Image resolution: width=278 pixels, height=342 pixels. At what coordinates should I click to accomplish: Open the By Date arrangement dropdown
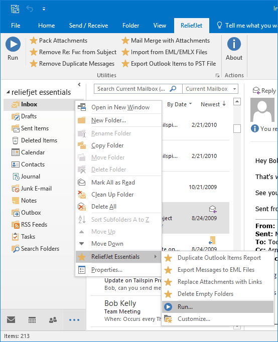[x=179, y=104]
